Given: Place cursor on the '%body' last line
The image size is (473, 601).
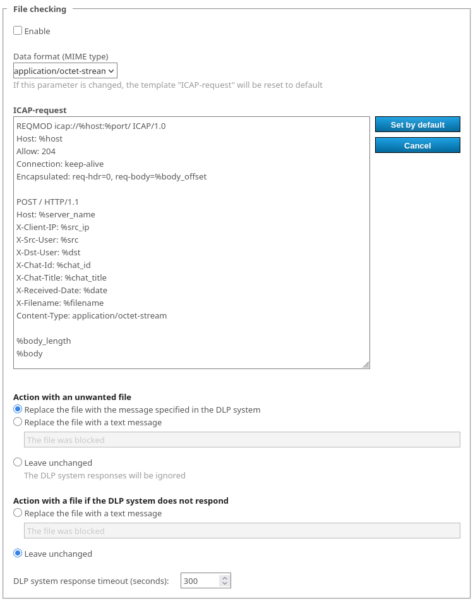Looking at the screenshot, I should coord(30,353).
